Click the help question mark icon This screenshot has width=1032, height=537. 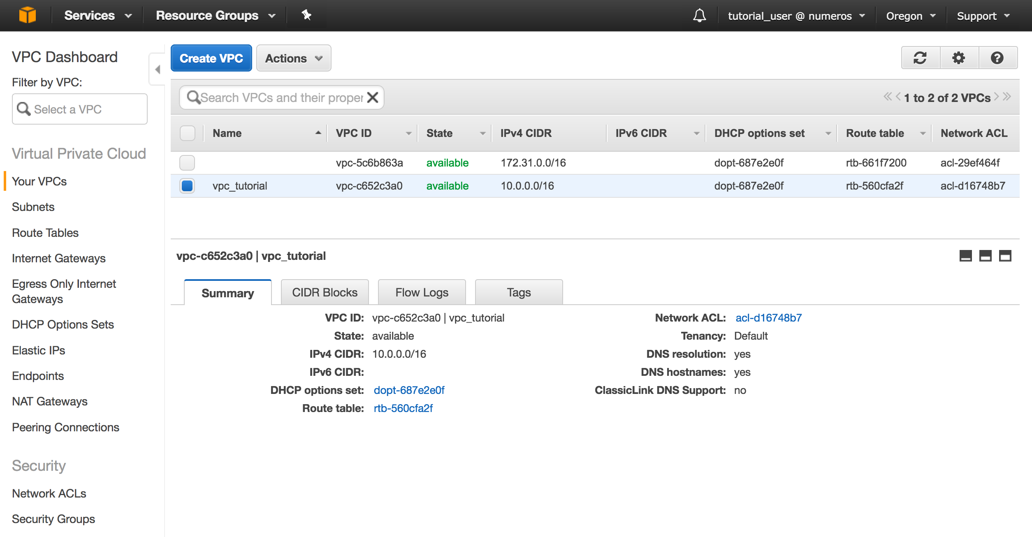click(x=997, y=58)
